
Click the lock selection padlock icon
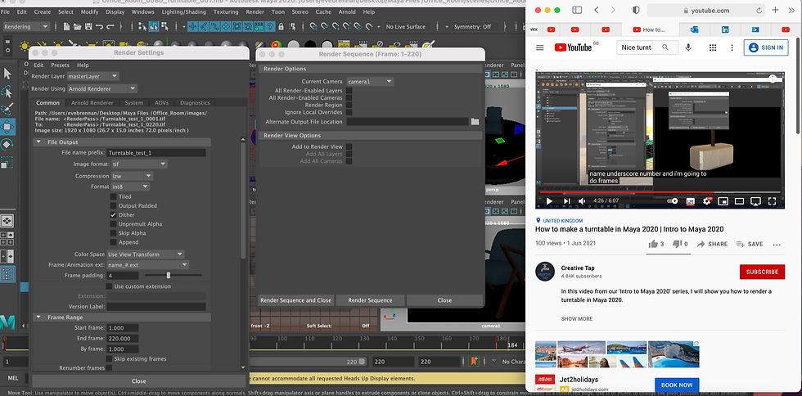(x=282, y=27)
